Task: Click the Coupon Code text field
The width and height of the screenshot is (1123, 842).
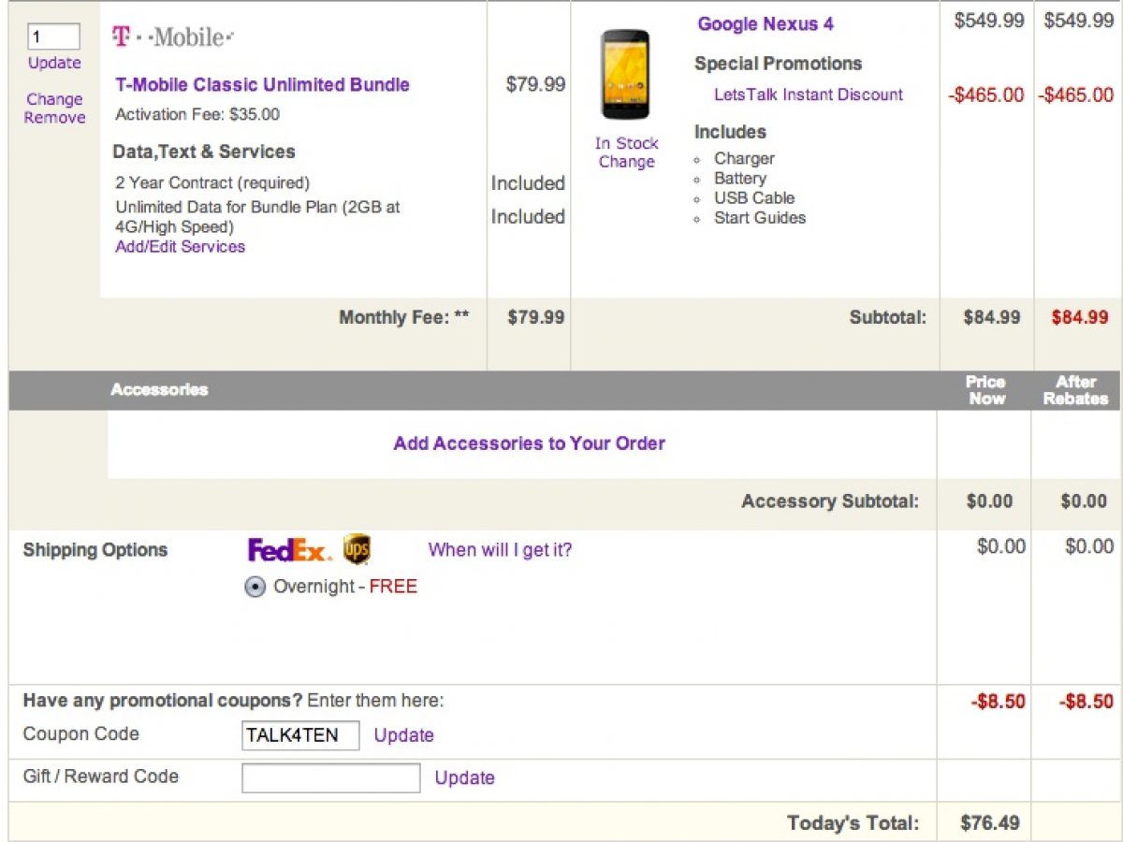Action: [300, 735]
